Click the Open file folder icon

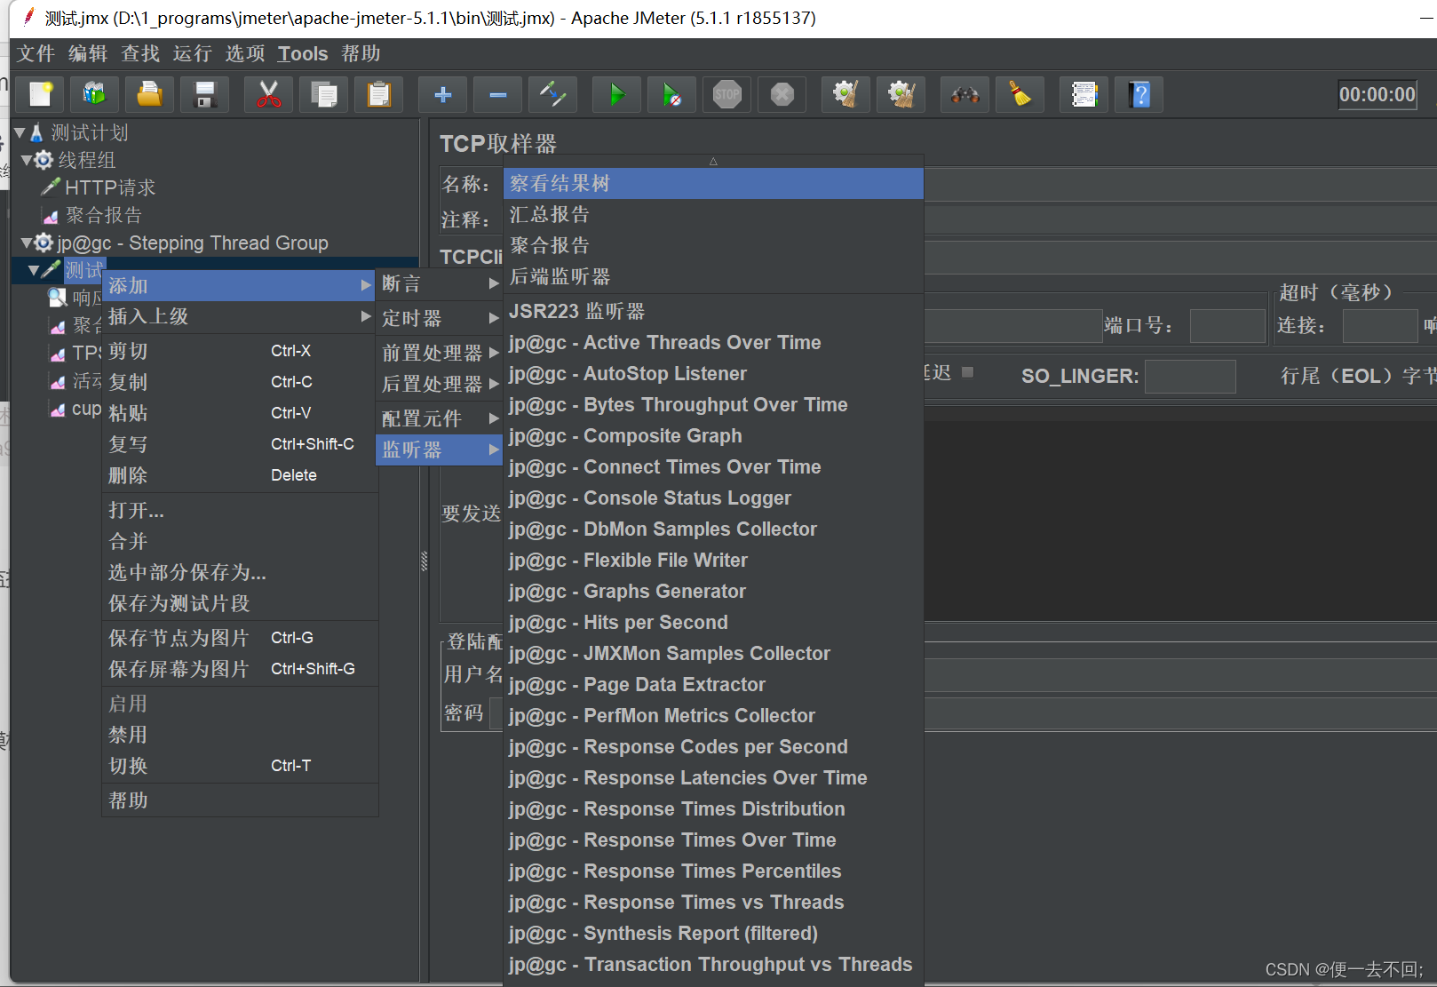[x=149, y=94]
